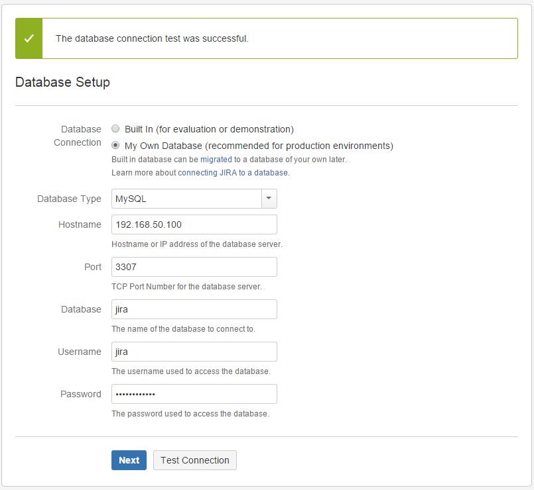This screenshot has height=490, width=534.
Task: Follow the 'migrated' link in help text
Action: click(213, 160)
